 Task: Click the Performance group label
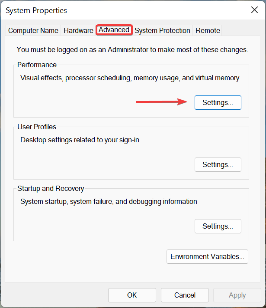tap(37, 65)
